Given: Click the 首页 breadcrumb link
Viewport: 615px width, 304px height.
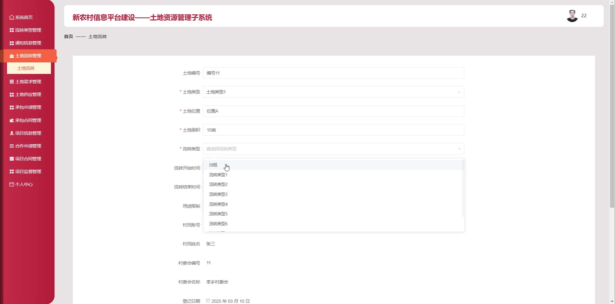Looking at the screenshot, I should (x=69, y=36).
